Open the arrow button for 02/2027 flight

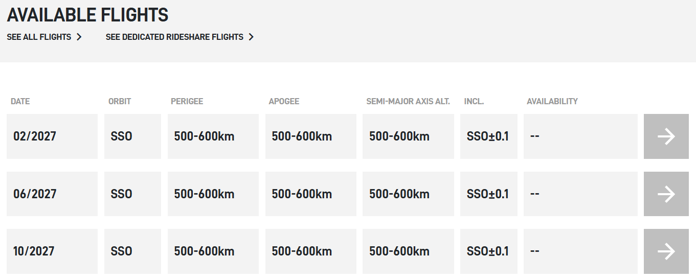[666, 136]
